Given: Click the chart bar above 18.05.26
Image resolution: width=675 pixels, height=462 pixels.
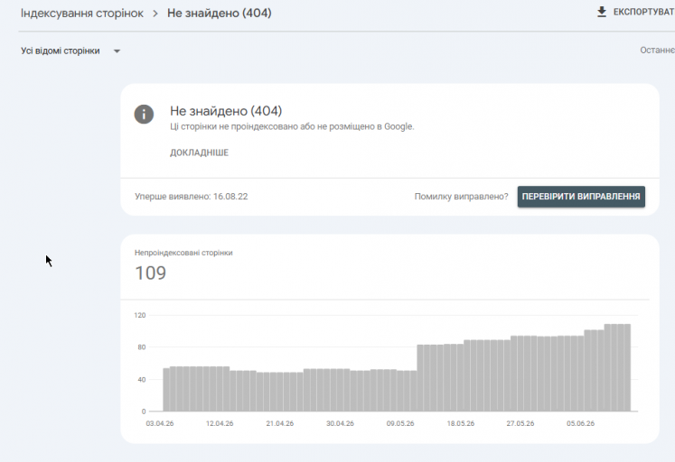Looking at the screenshot, I should (461, 377).
